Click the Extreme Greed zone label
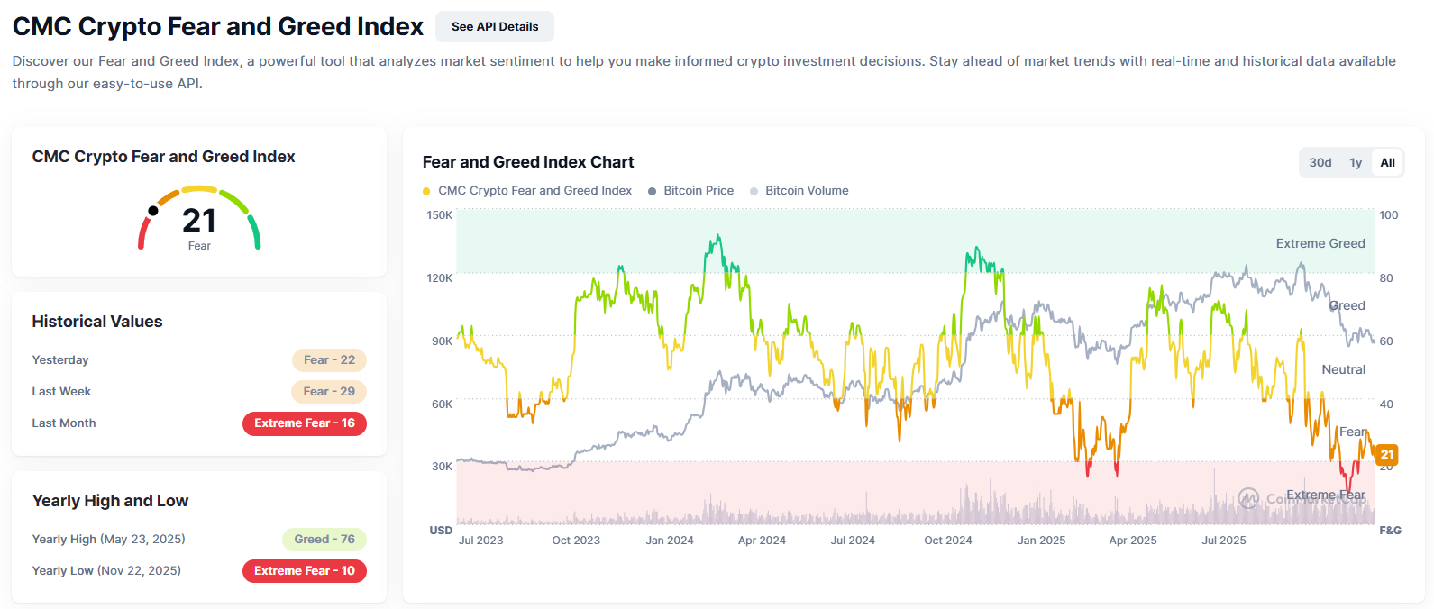The image size is (1434, 609). pyautogui.click(x=1320, y=243)
